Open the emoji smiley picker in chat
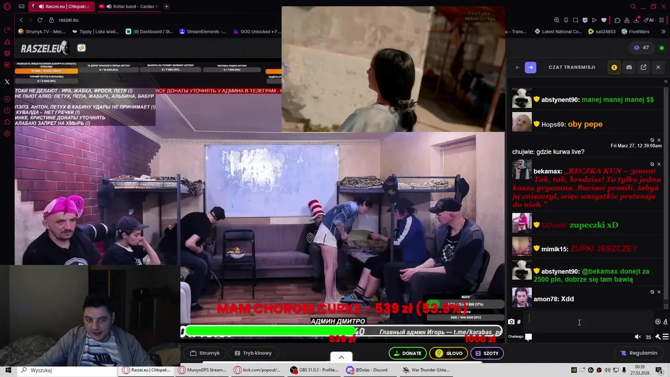Image resolution: width=670 pixels, height=377 pixels. pos(657,321)
